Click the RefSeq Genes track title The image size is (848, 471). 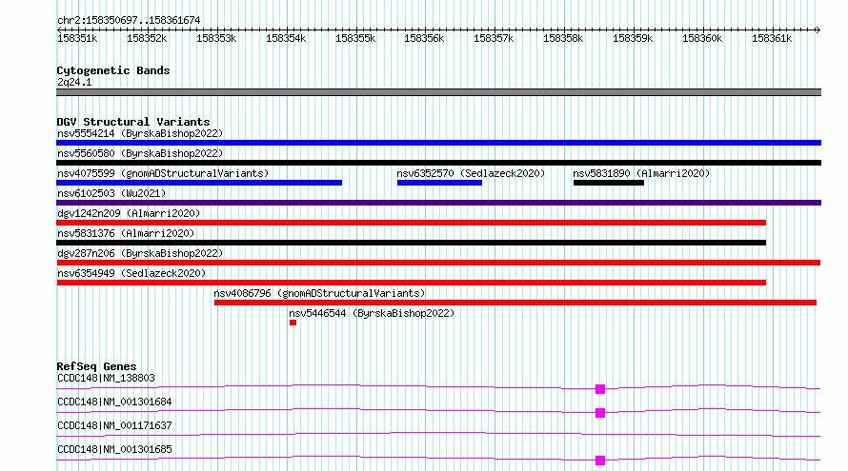[96, 366]
